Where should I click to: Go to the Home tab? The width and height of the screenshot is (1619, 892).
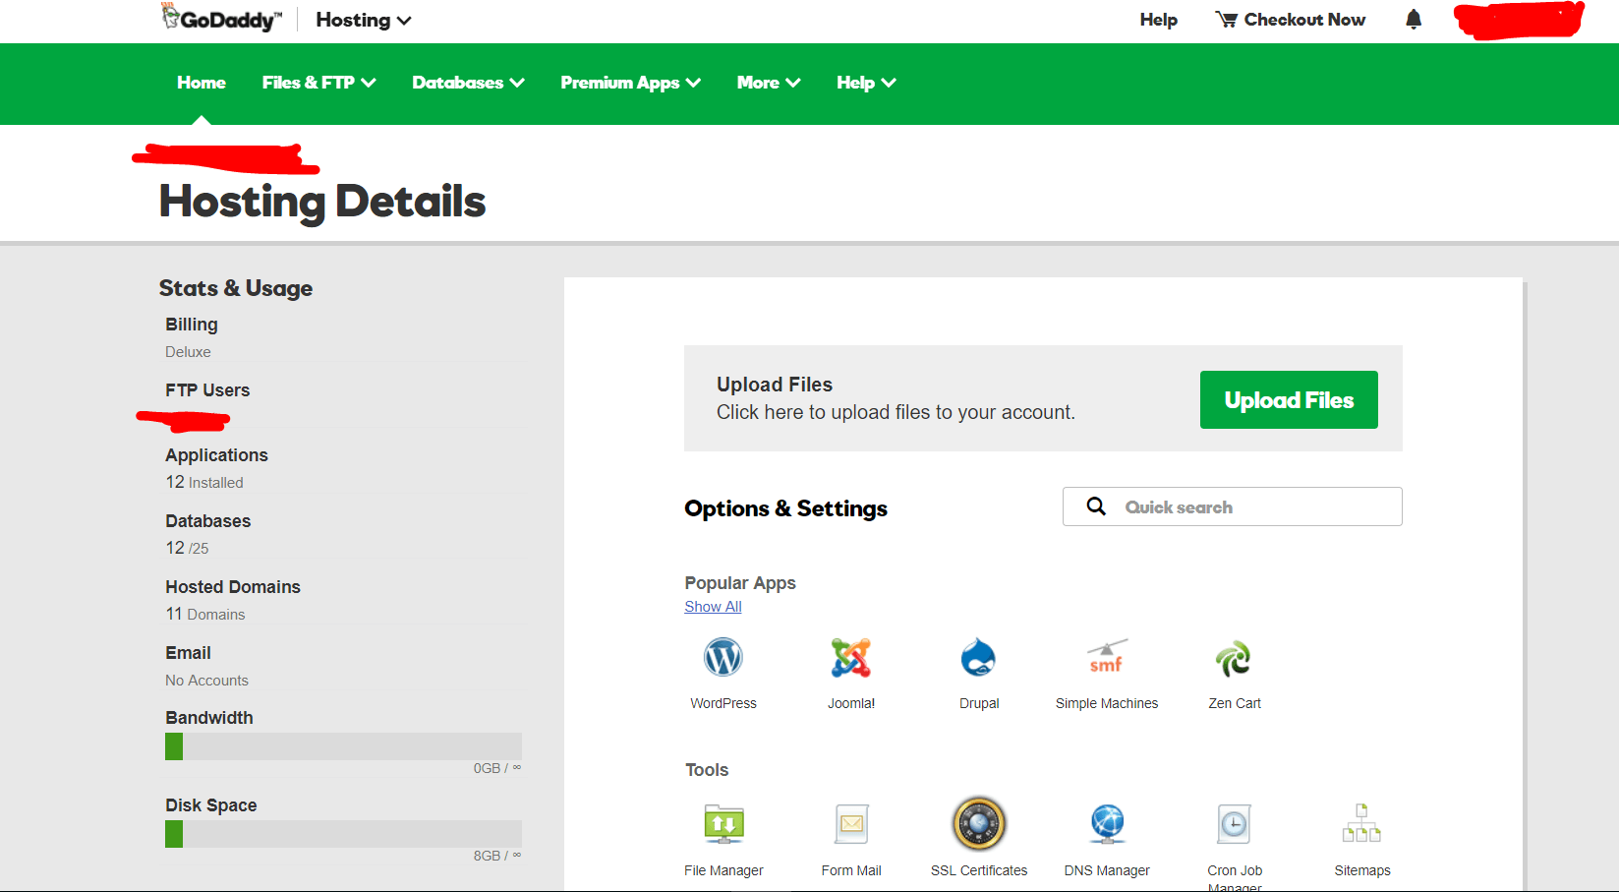(x=202, y=83)
